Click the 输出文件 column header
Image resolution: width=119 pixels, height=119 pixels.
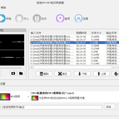111,33
